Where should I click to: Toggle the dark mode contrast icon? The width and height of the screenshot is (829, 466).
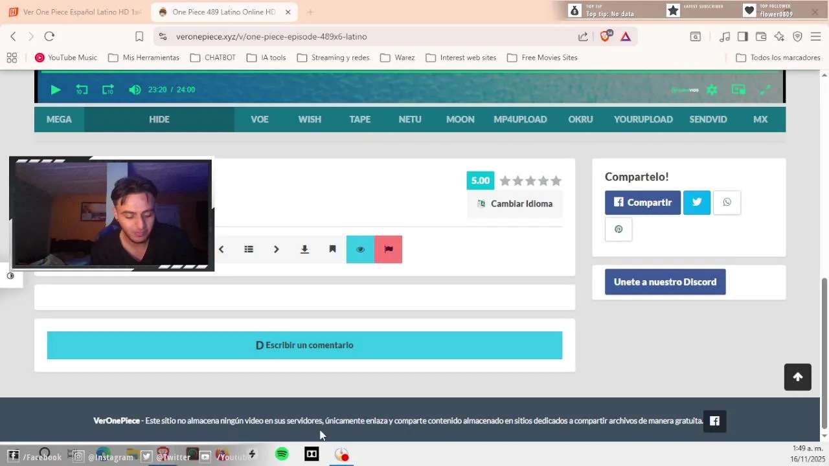tap(10, 276)
